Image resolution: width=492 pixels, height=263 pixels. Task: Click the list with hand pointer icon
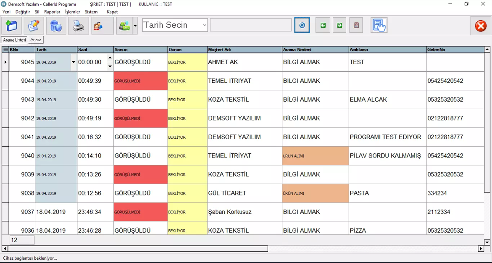click(379, 25)
